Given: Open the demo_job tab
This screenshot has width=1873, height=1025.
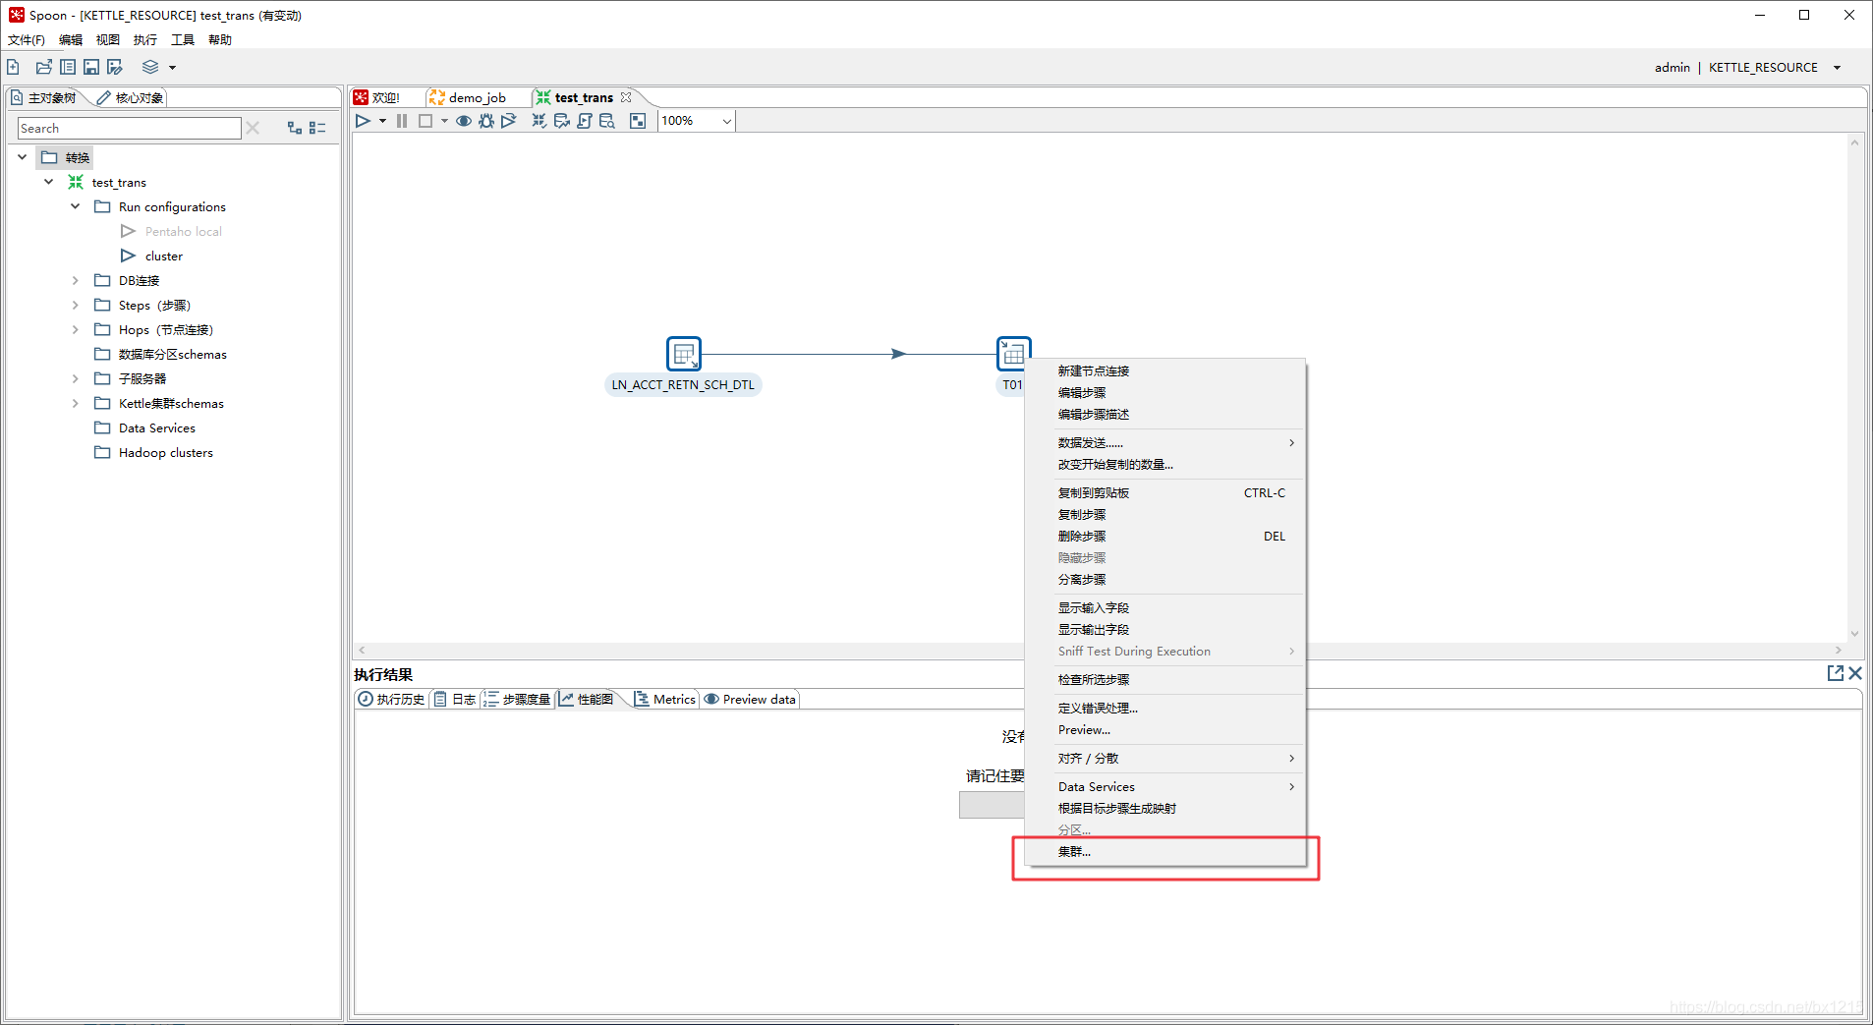Looking at the screenshot, I should tap(477, 97).
